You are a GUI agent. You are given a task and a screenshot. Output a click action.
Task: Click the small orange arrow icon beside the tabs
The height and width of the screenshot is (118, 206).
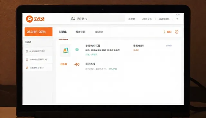click(x=164, y=32)
